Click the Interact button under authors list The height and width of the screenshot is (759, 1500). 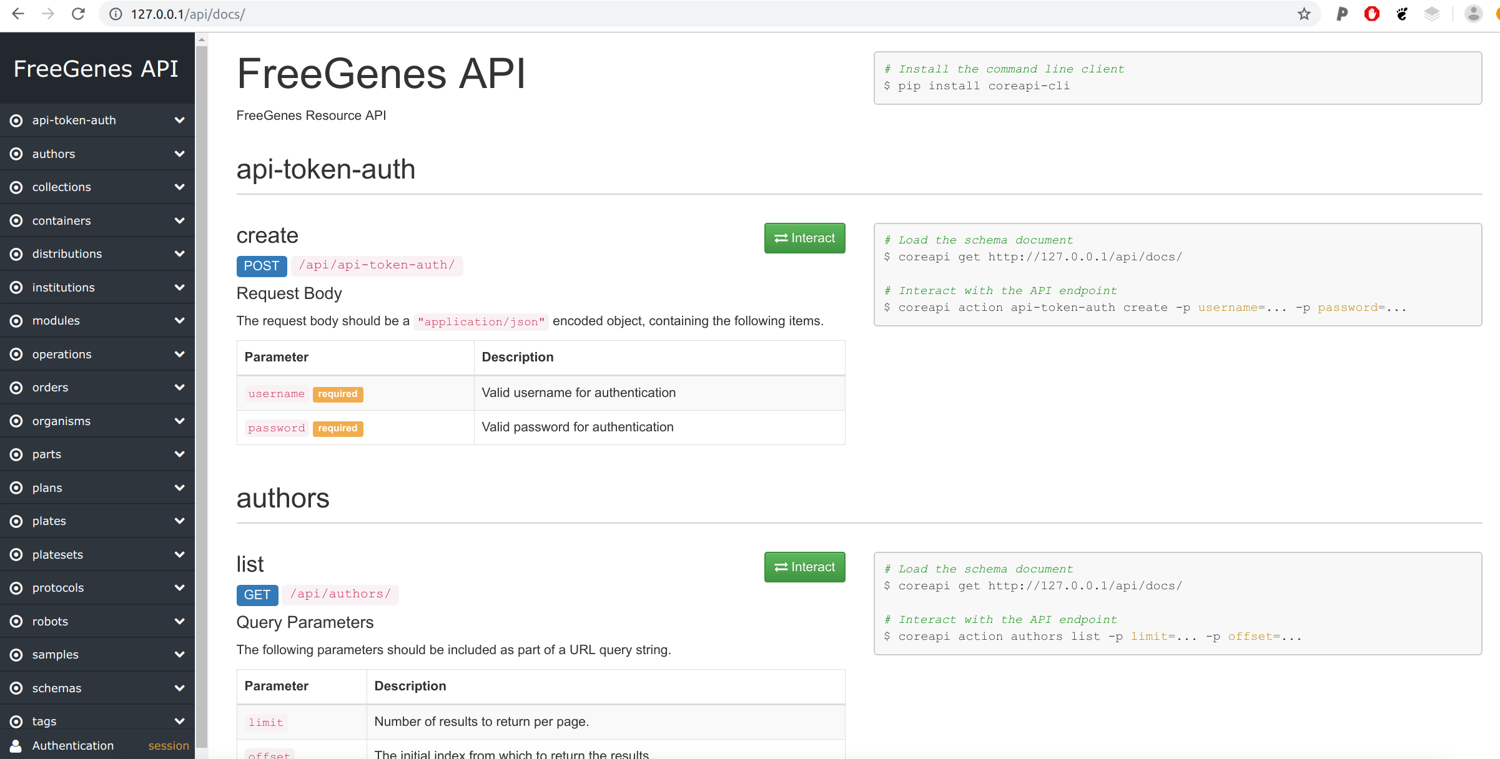point(806,567)
